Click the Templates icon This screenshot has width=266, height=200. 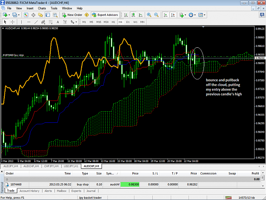(x=201, y=15)
